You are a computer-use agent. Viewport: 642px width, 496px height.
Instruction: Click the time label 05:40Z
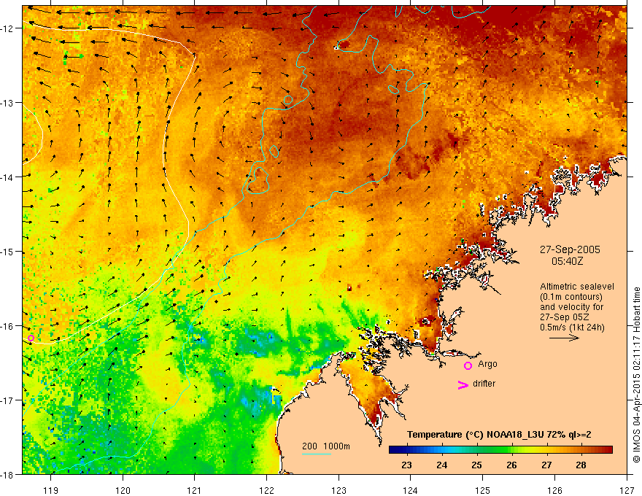(x=567, y=261)
